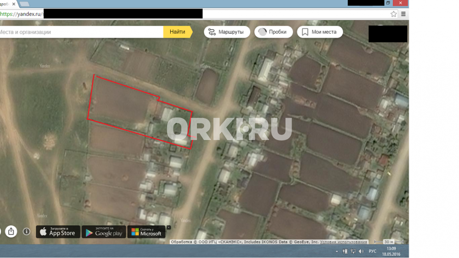Viewport: 459px width, 258px height.
Task: Open the Google Play download badge
Action: 104,232
